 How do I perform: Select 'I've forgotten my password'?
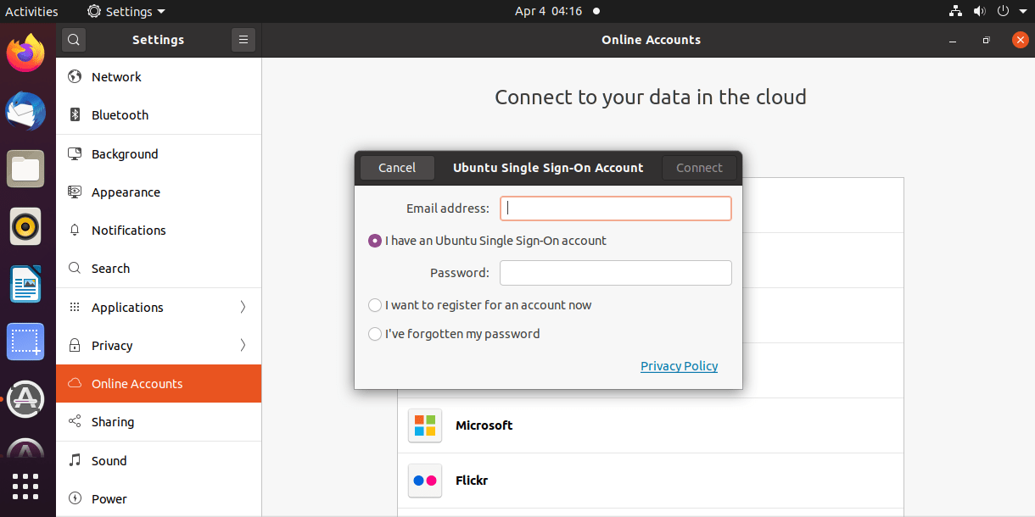pyautogui.click(x=375, y=334)
